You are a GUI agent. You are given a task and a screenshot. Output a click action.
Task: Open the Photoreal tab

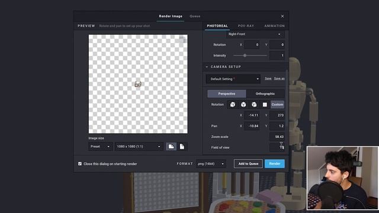pos(217,26)
